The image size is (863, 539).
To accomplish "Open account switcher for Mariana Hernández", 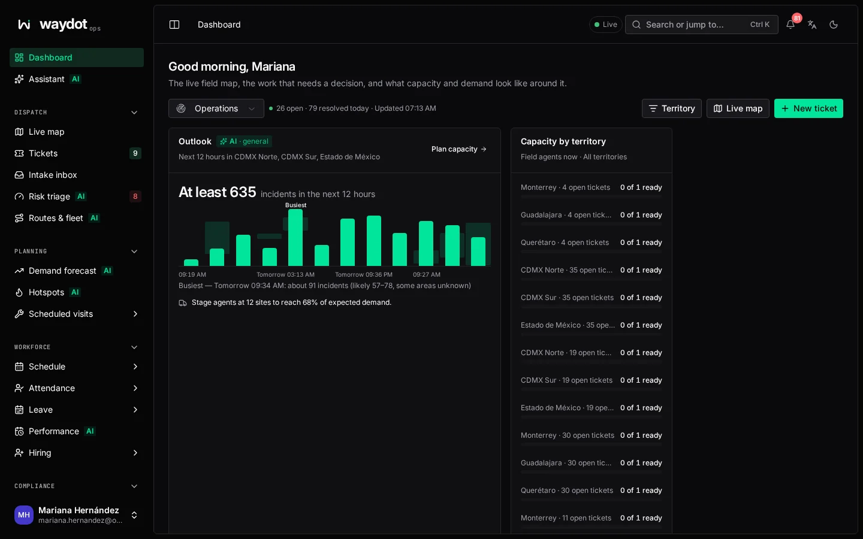I will [x=77, y=515].
